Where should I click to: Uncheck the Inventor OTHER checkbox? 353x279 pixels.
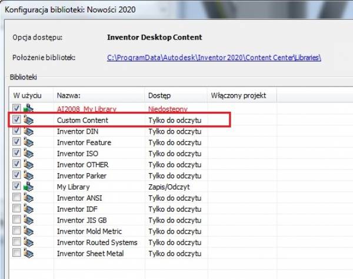[16, 164]
